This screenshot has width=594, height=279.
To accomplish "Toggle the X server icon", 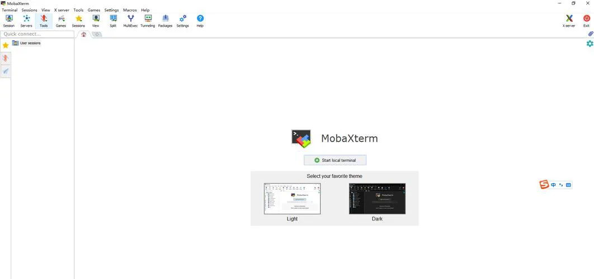I will (569, 21).
